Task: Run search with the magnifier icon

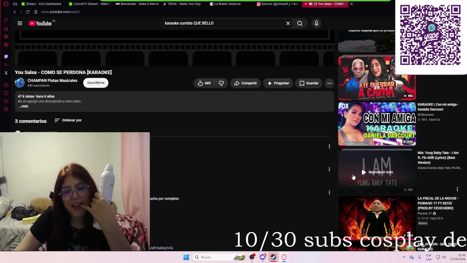Action: pyautogui.click(x=300, y=23)
